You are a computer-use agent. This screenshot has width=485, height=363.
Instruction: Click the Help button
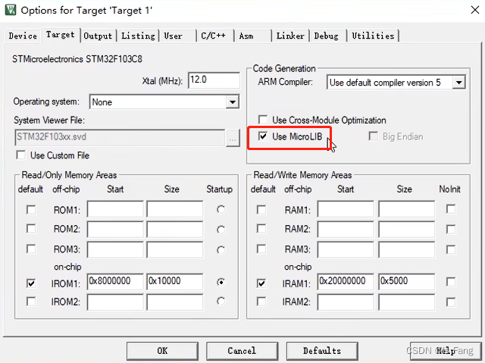point(446,351)
